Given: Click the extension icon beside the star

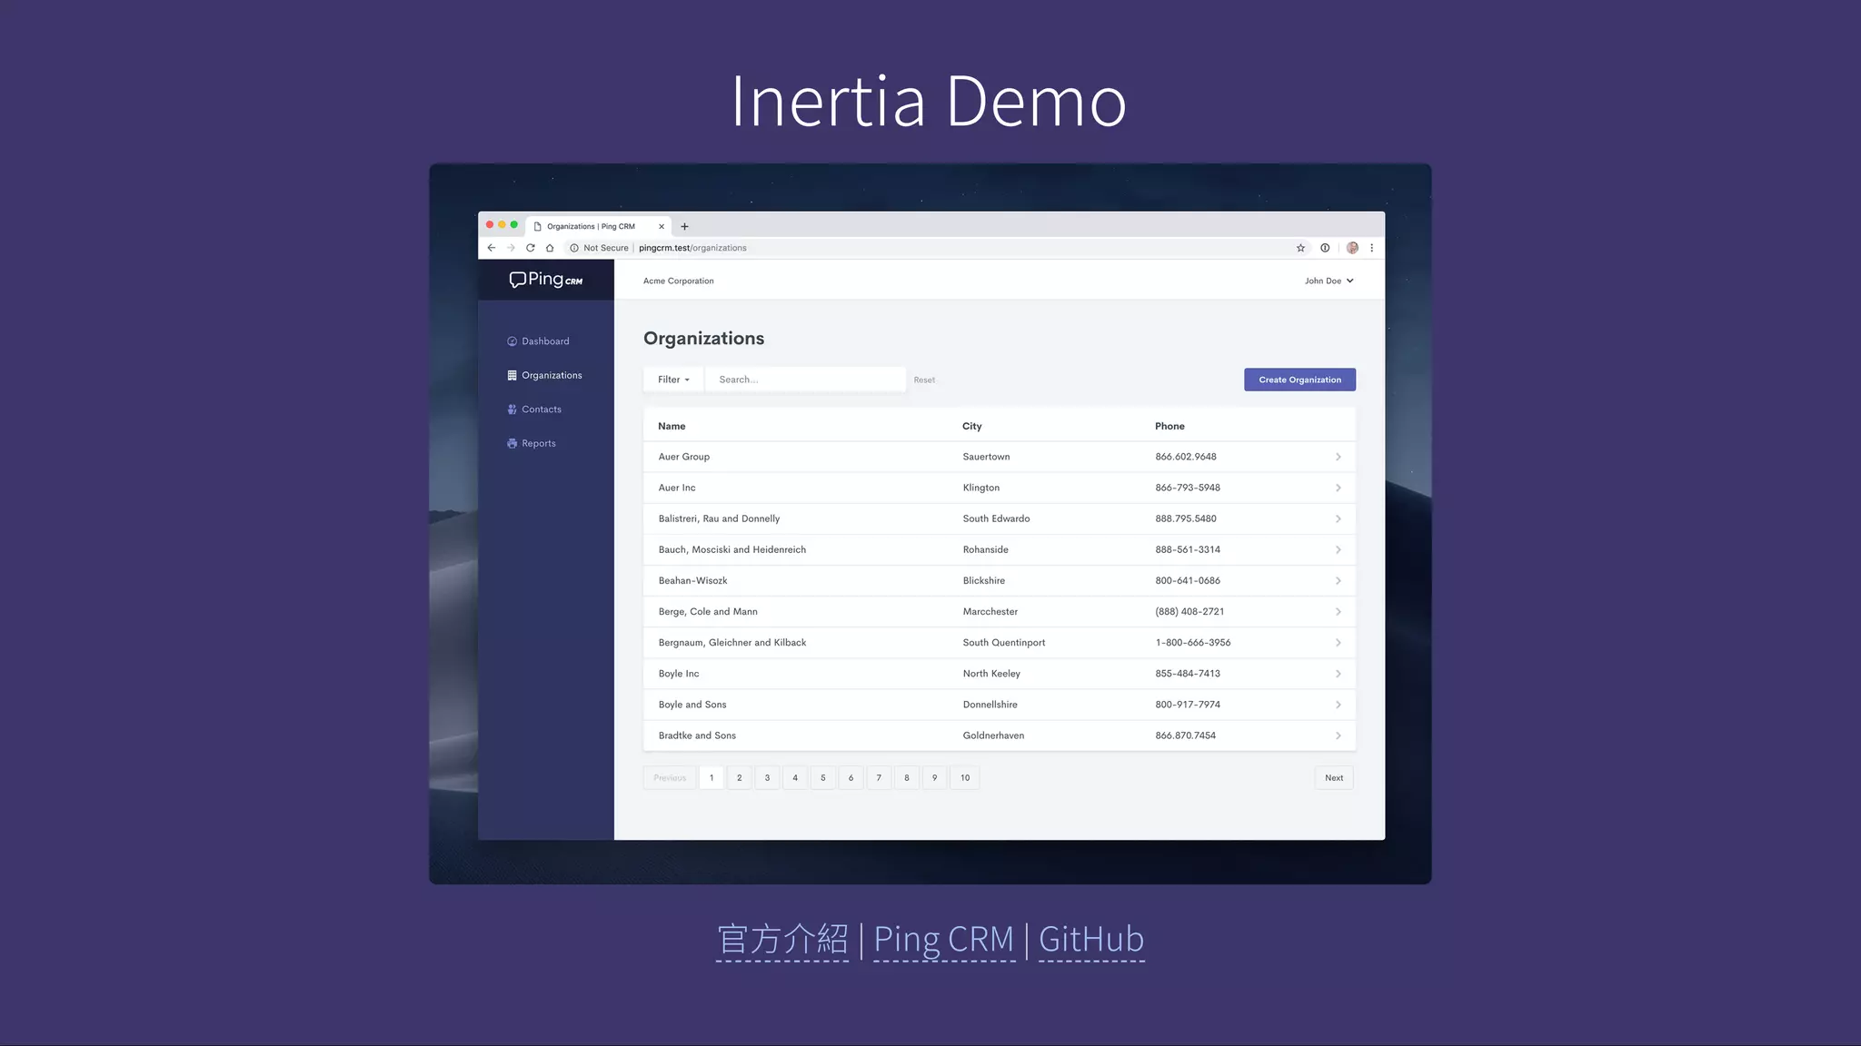Looking at the screenshot, I should click(x=1325, y=248).
